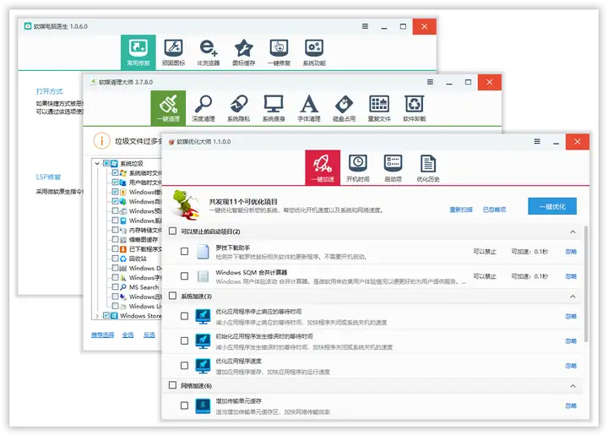This screenshot has height=436, width=608.
Task: Click the 优化应用程序速度 monitor icon
Action: pyautogui.click(x=203, y=365)
